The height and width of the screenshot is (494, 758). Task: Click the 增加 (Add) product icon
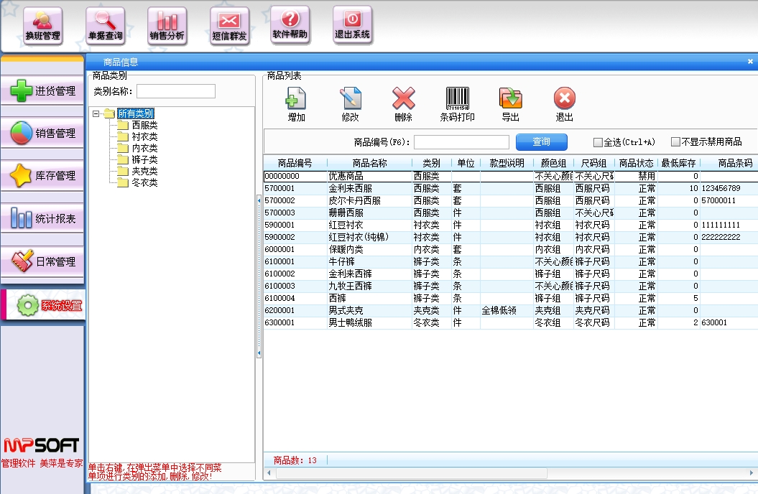point(296,104)
